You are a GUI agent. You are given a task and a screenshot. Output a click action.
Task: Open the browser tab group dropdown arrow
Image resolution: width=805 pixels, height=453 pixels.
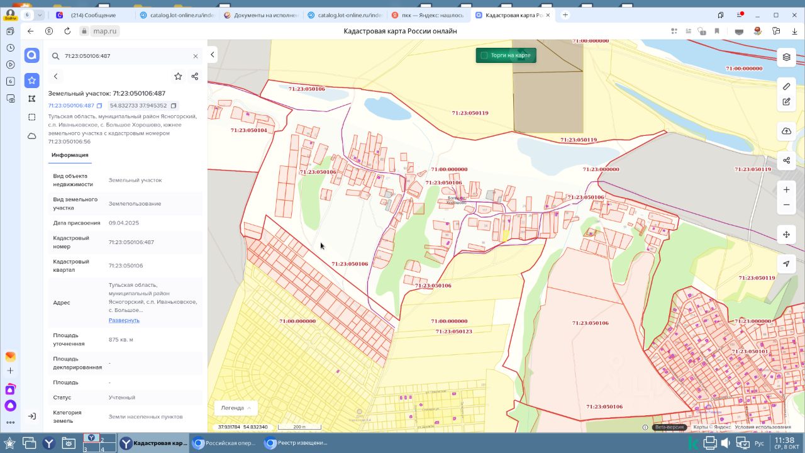[x=40, y=15]
